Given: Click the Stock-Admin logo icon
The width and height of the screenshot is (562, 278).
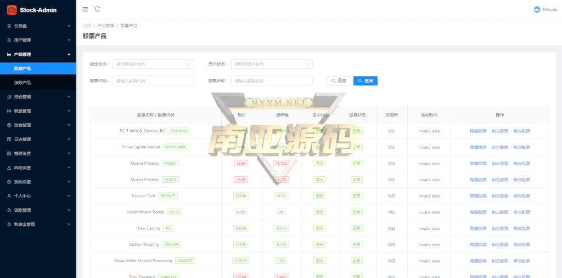Looking at the screenshot, I should (x=12, y=10).
